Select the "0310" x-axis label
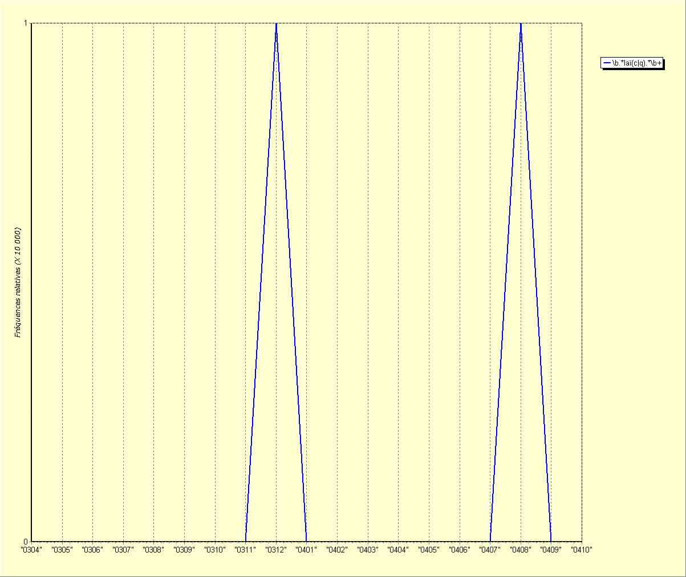 (x=214, y=550)
